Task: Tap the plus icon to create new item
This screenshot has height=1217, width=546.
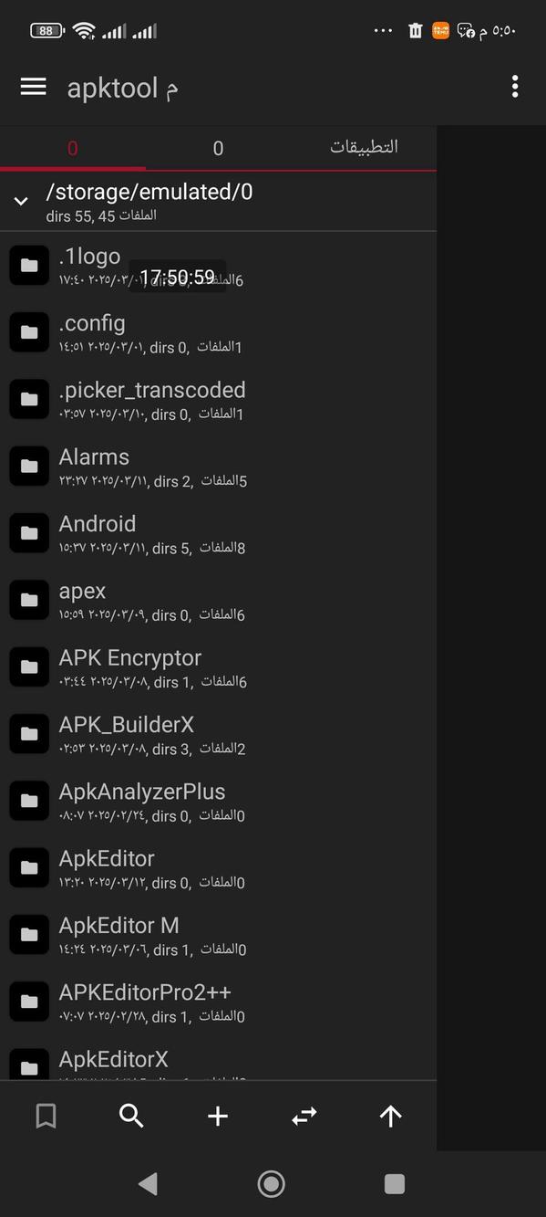Action: (x=217, y=1116)
